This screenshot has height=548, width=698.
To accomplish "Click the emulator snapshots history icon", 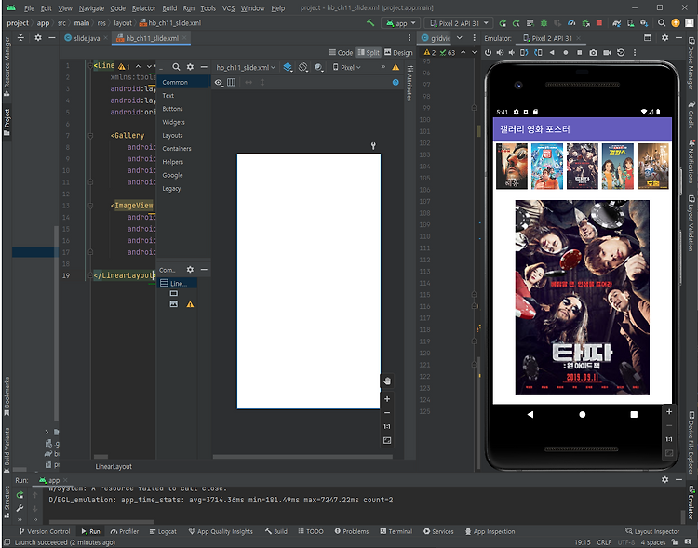I will click(x=621, y=52).
